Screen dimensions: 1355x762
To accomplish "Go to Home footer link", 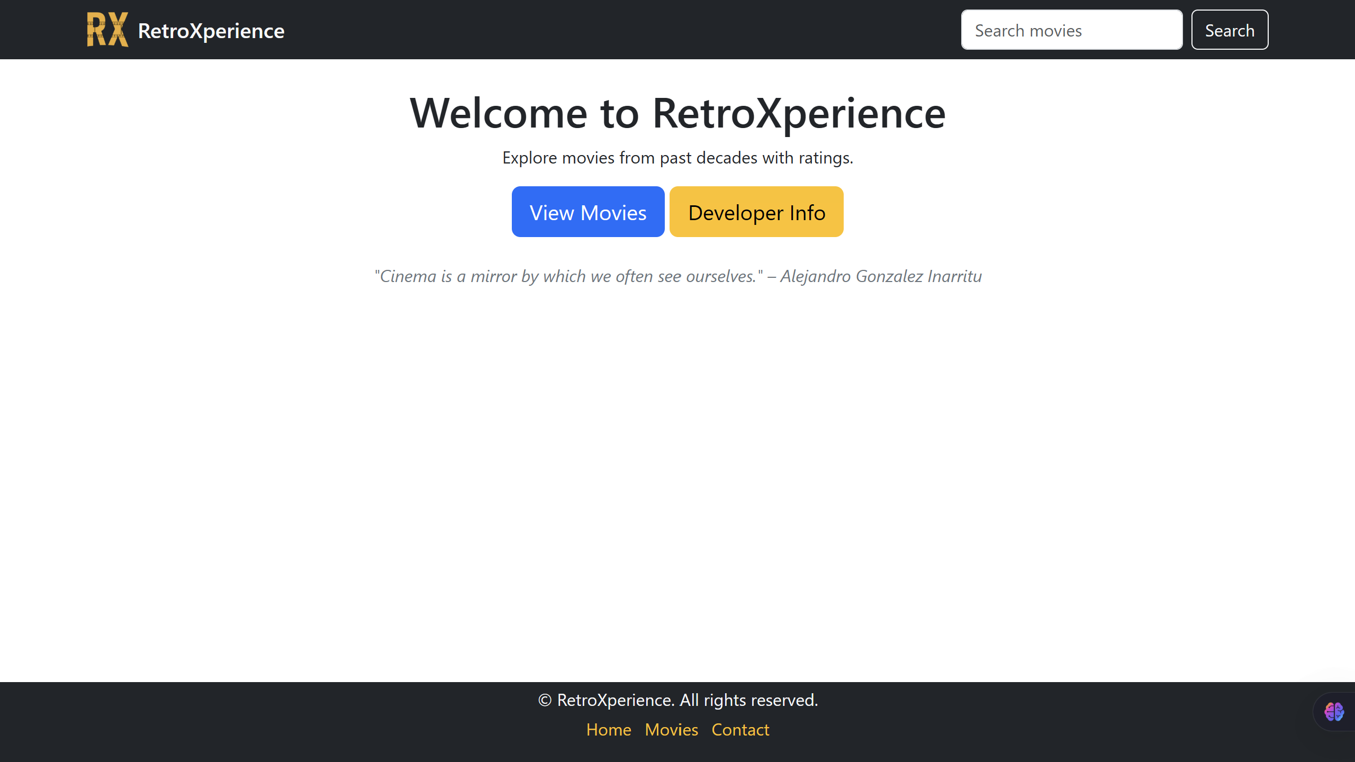I will (x=608, y=730).
